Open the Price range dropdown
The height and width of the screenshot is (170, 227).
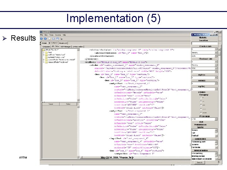click(216, 119)
